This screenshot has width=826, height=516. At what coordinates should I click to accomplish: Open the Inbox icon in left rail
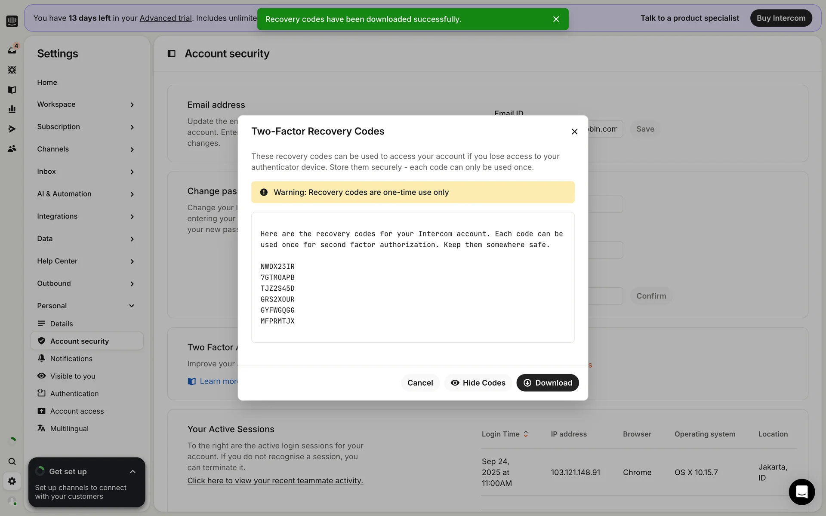pos(12,50)
